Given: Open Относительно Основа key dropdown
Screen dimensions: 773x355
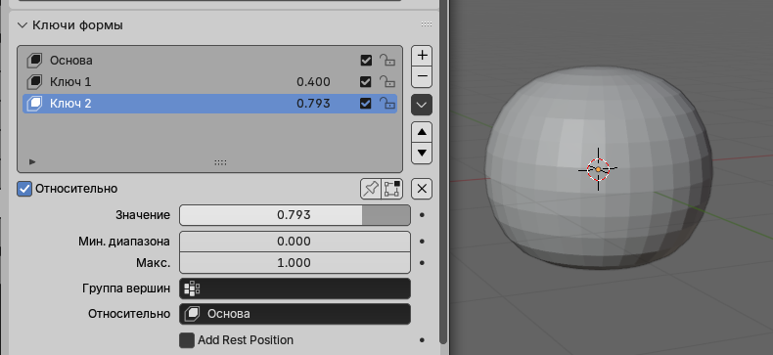Looking at the screenshot, I should (295, 314).
